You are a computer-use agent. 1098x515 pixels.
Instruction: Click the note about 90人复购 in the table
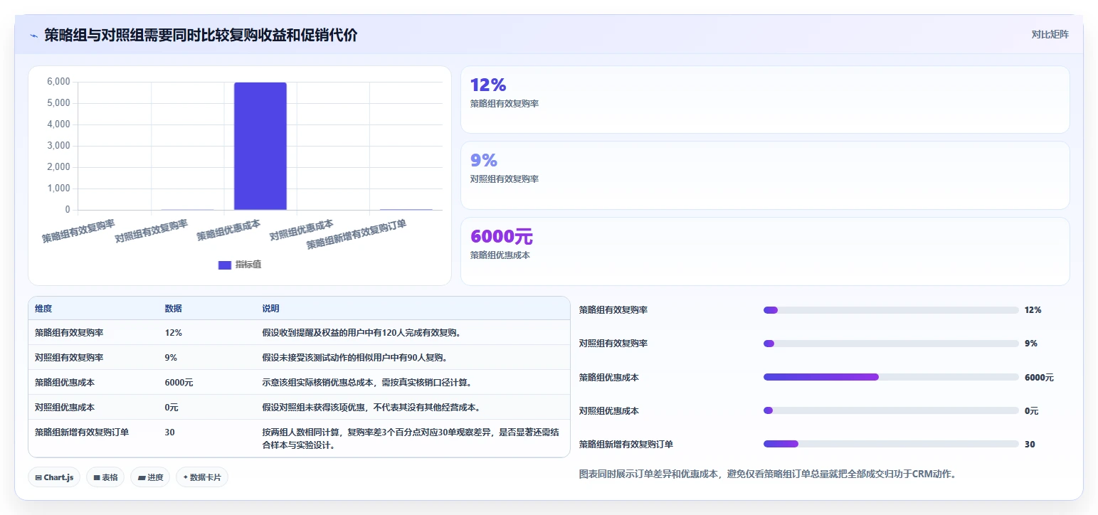(x=354, y=357)
